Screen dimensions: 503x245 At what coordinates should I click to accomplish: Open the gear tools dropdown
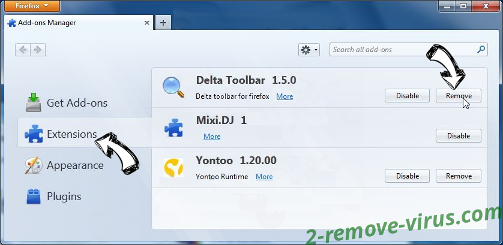point(309,50)
